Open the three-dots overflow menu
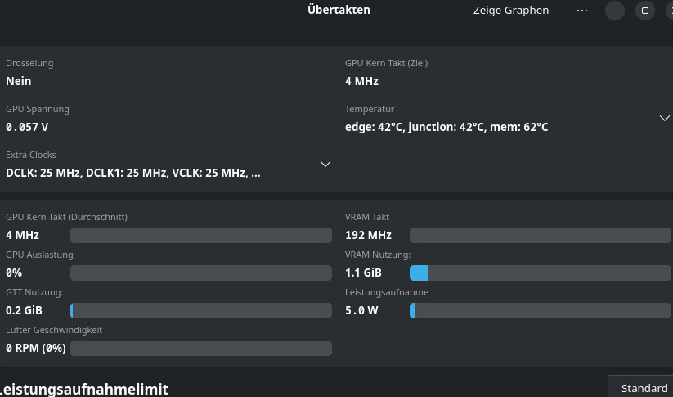Viewport: 673px width, 397px height. pos(582,11)
